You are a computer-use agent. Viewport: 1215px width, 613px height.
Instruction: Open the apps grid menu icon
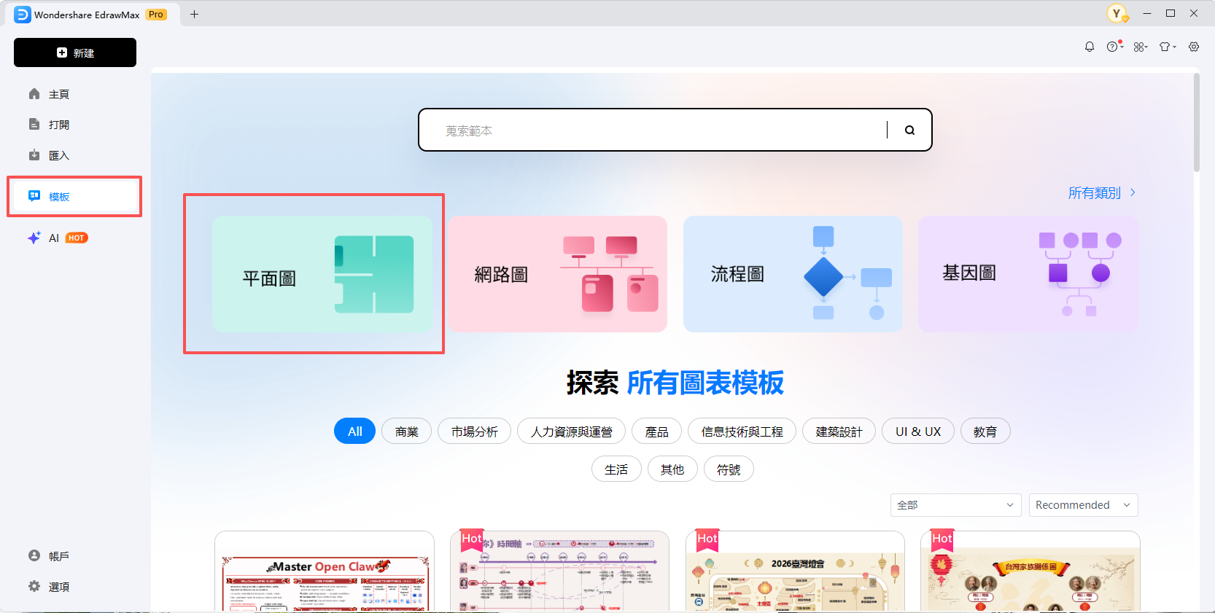[x=1141, y=47]
